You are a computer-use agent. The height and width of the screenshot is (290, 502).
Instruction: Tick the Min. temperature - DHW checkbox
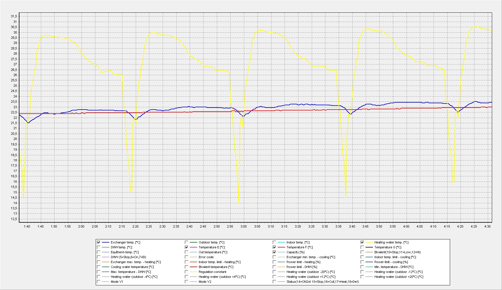[362, 267]
